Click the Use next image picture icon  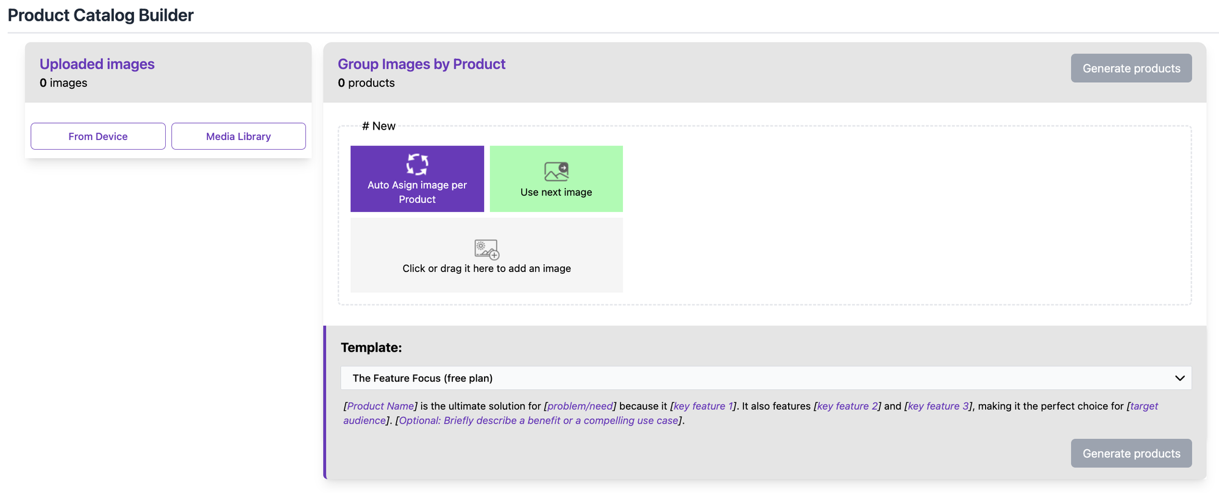[x=556, y=172]
